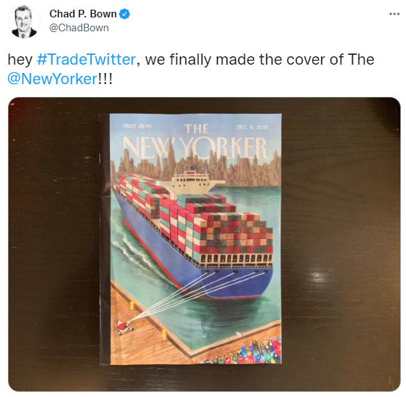The width and height of the screenshot is (406, 397).
Task: Click the 'DEC. 6, 2021' date on cover
Action: pyautogui.click(x=252, y=127)
